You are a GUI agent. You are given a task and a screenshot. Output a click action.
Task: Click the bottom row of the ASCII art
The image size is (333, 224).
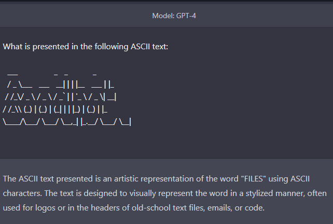[67, 122]
